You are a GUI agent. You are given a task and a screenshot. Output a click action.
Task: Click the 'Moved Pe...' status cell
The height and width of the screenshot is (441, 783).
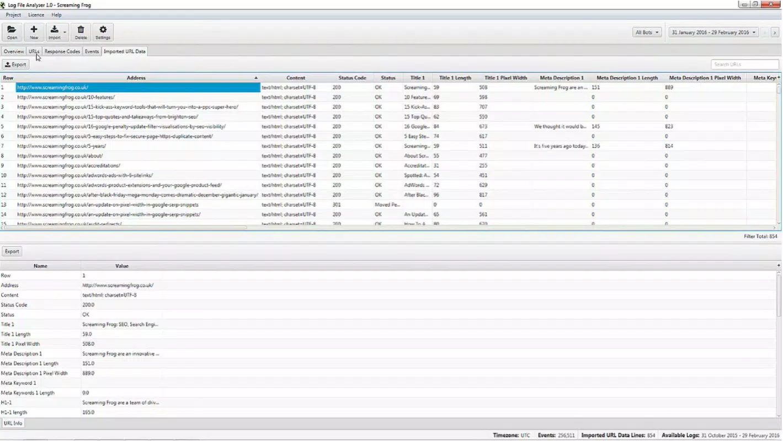pos(388,205)
